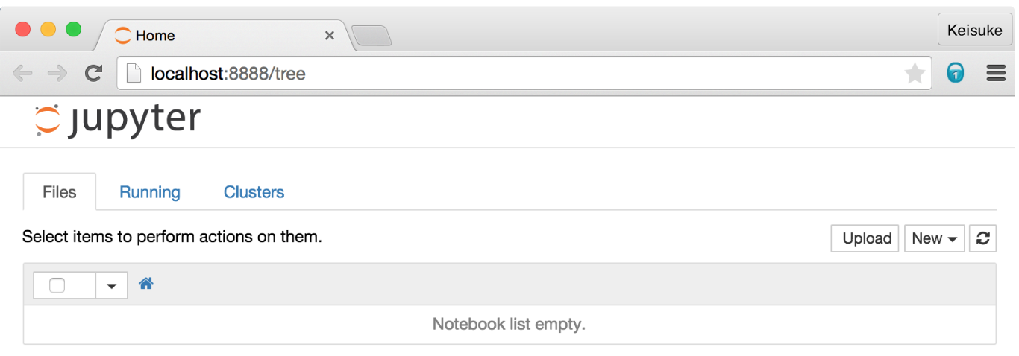Click the home folder breadcrumb icon
This screenshot has height=356, width=1019.
point(146,284)
